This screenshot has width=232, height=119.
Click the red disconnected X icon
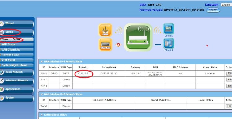point(118,45)
